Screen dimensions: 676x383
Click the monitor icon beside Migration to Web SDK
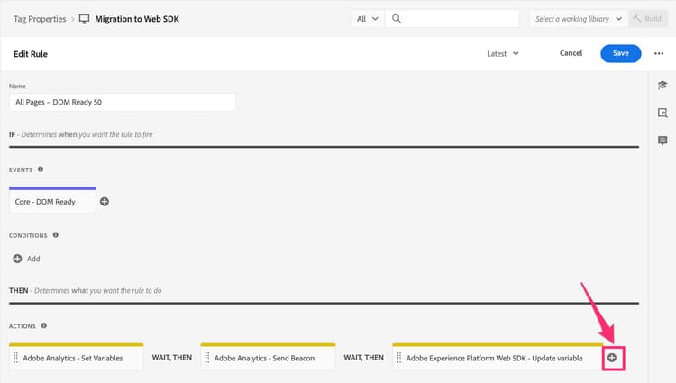click(84, 19)
